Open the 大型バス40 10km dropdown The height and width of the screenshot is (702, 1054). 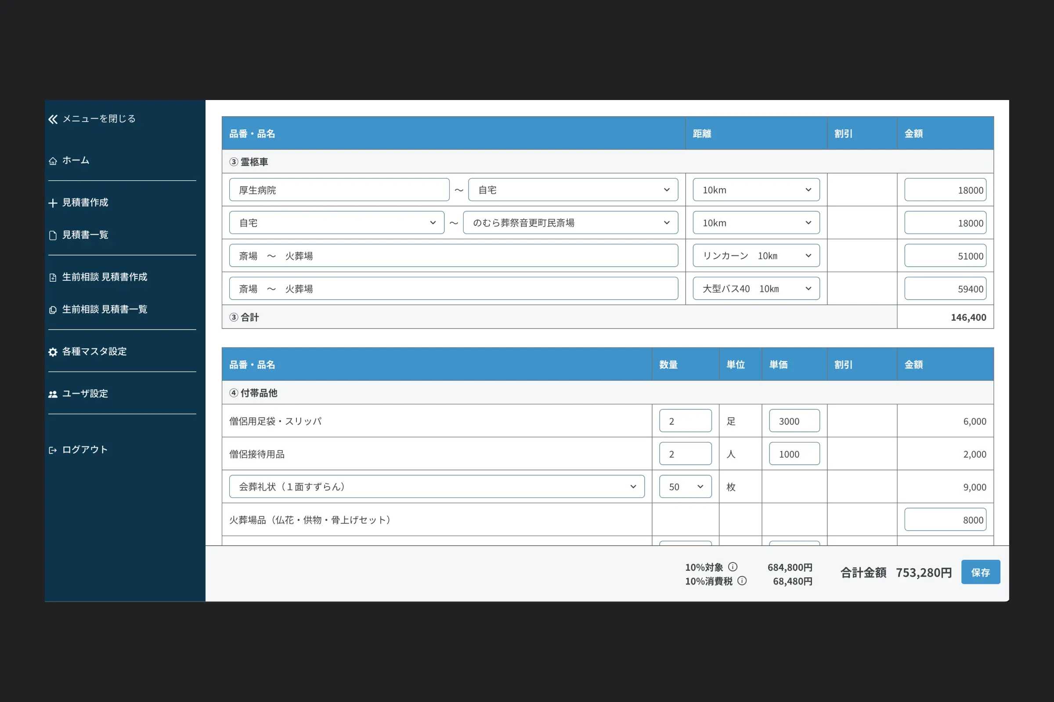tap(756, 289)
